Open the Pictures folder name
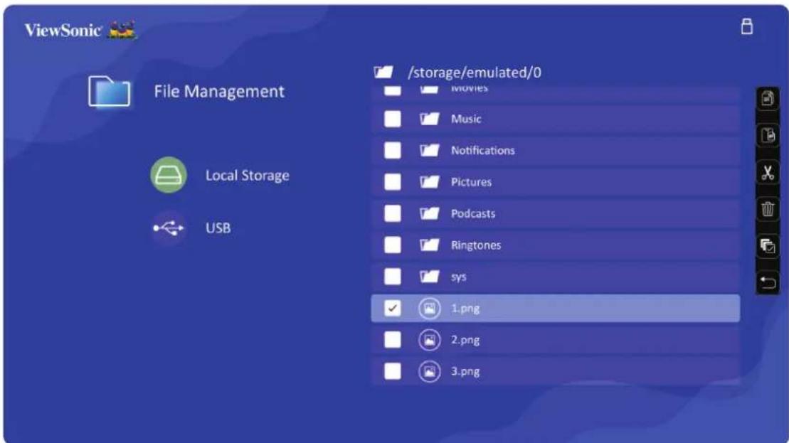 471,182
